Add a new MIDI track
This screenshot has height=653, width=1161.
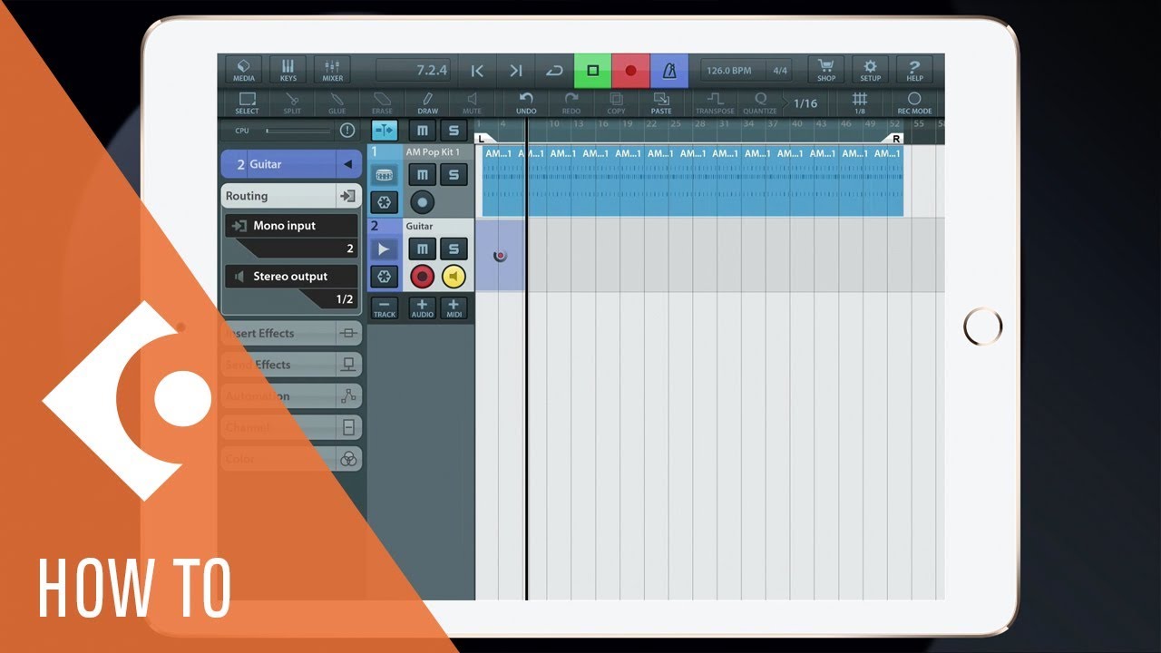454,308
